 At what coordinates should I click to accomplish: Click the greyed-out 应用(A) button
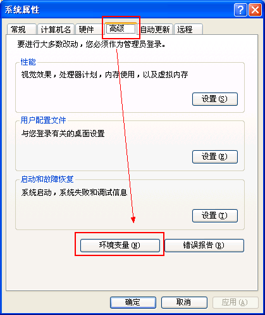pos(235,302)
